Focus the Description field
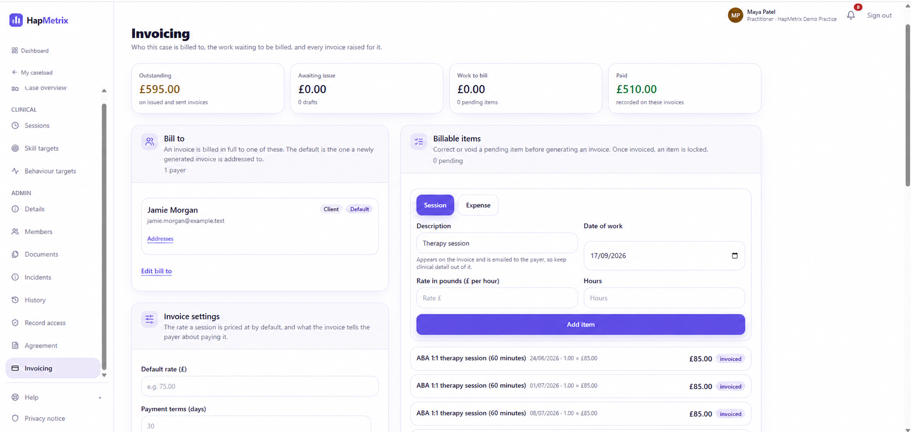Screen dimensions: 911x432 point(497,243)
